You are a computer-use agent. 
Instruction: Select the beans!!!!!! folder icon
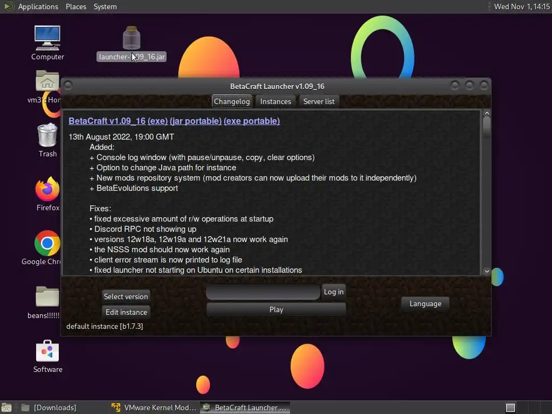click(x=47, y=296)
